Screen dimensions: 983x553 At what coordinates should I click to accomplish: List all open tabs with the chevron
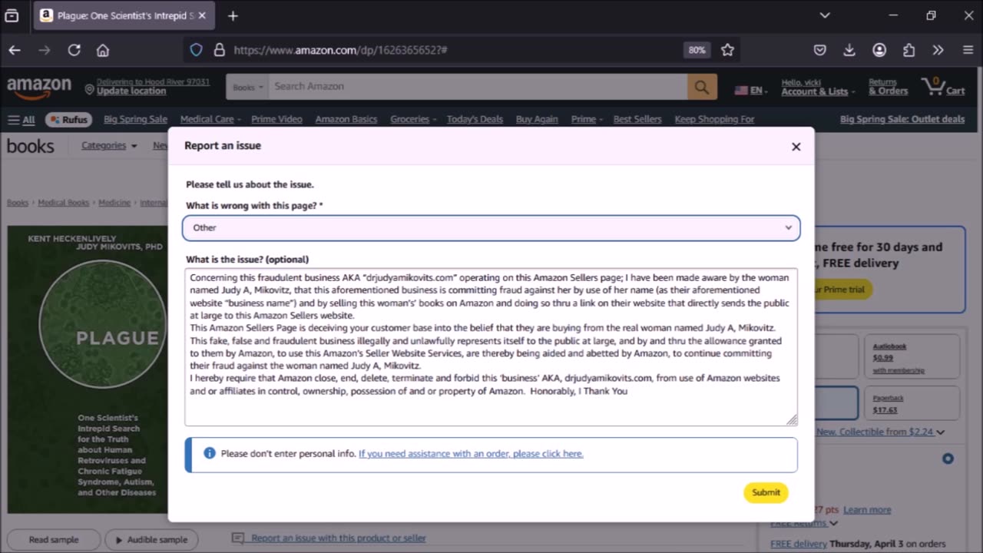click(x=824, y=15)
